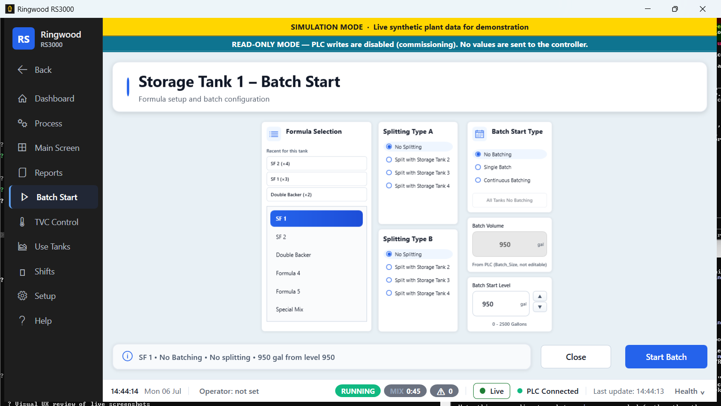Pick recent formula SF 1 (×3)

tap(317, 179)
